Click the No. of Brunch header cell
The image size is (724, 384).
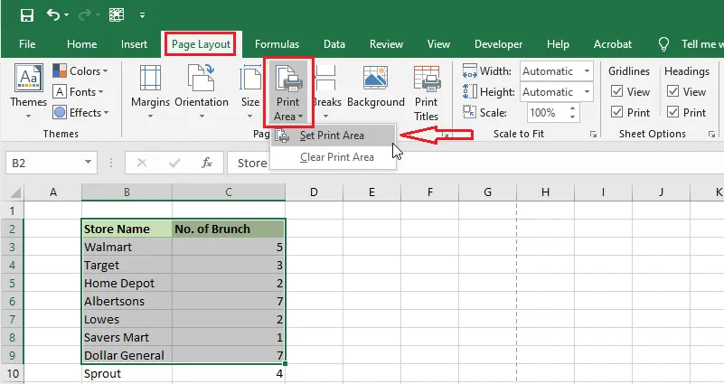pos(229,229)
